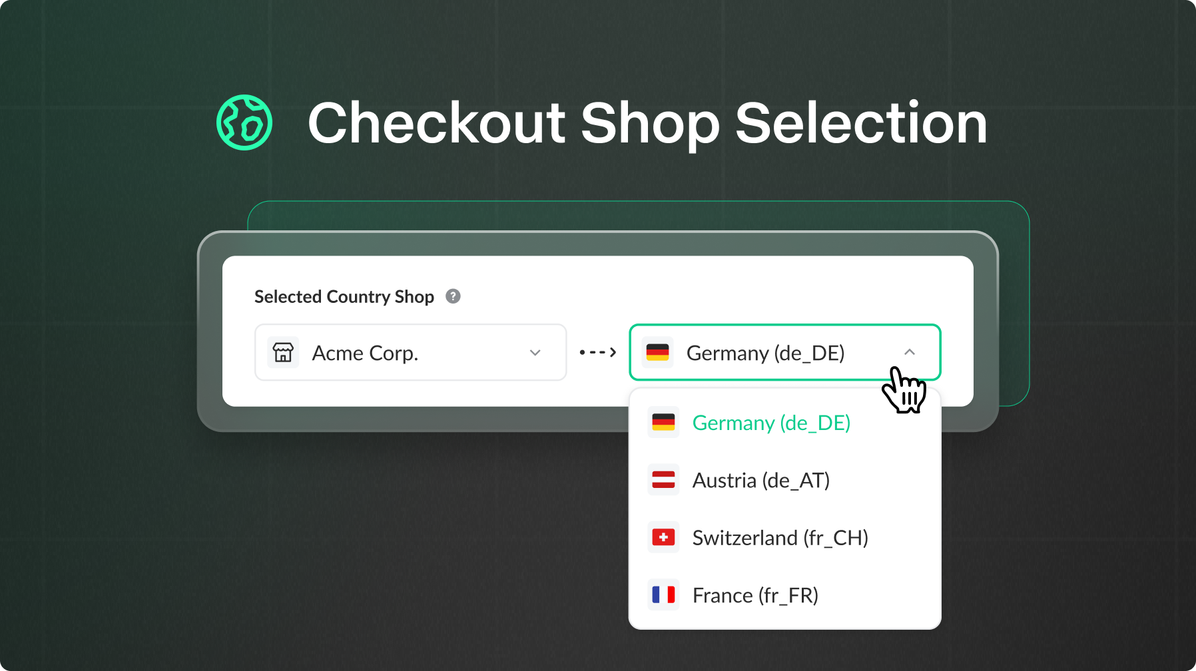Click the Swiss flag icon

pyautogui.click(x=663, y=537)
